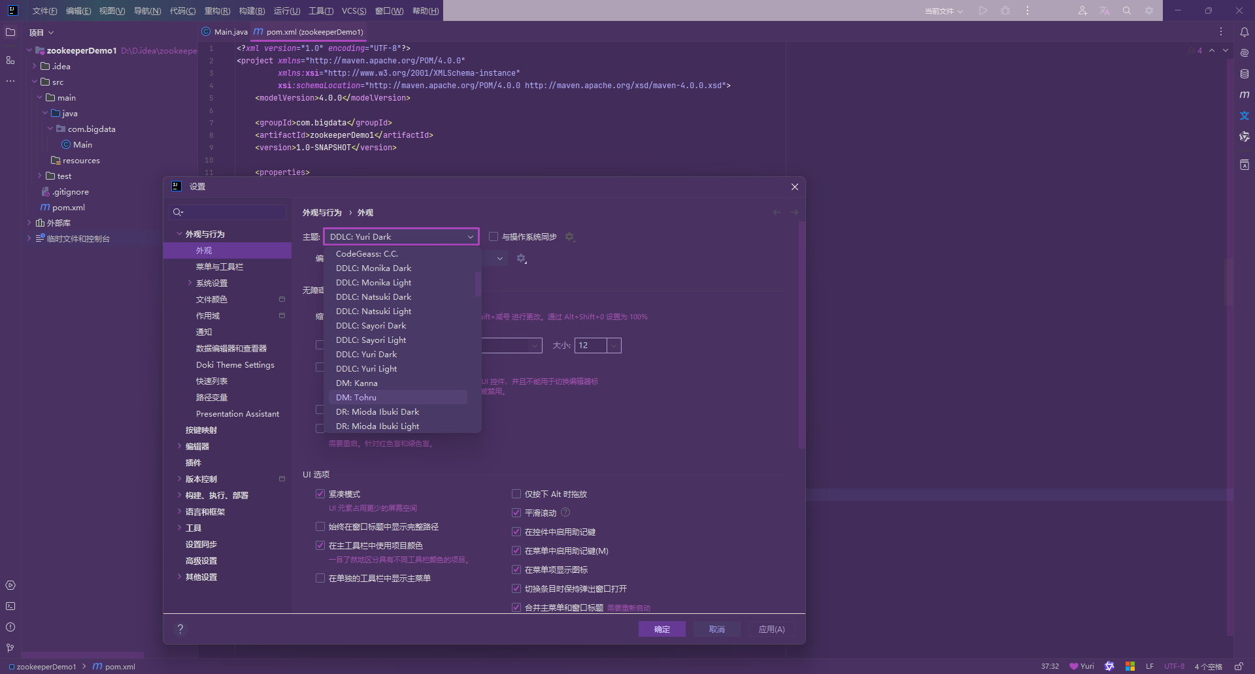Viewport: 1255px width, 674px height.
Task: Open the Services tool window icon
Action: pos(10,585)
